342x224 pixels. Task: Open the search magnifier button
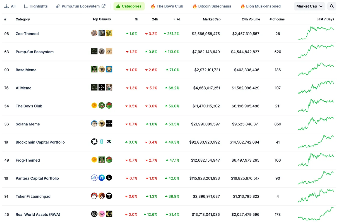(x=331, y=6)
